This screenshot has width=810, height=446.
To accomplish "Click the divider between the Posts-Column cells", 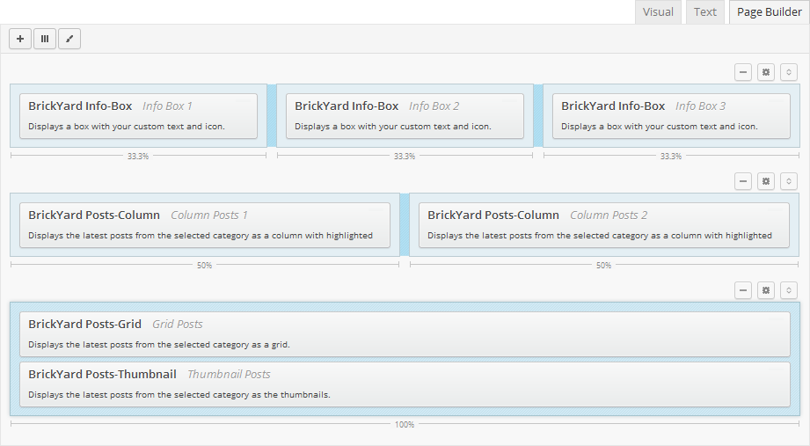I will (405, 225).
